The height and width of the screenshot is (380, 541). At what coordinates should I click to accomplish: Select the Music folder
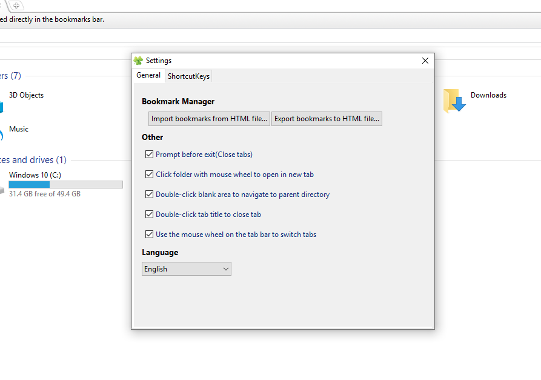point(18,129)
